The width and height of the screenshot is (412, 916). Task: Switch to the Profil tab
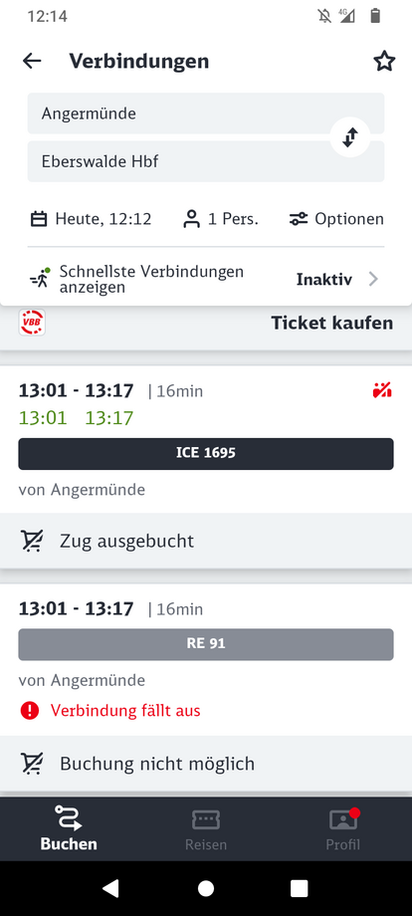343,829
